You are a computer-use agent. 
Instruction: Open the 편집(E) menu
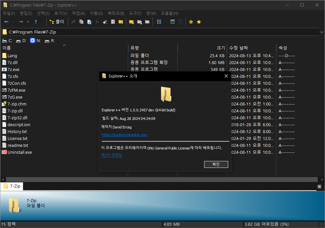(26, 13)
